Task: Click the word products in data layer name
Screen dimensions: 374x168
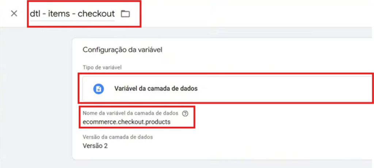Action: [x=159, y=122]
